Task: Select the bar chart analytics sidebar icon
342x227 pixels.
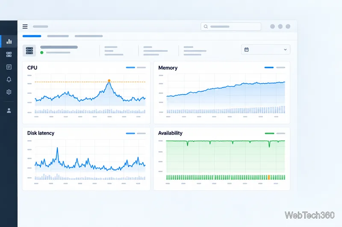Action: click(x=9, y=41)
